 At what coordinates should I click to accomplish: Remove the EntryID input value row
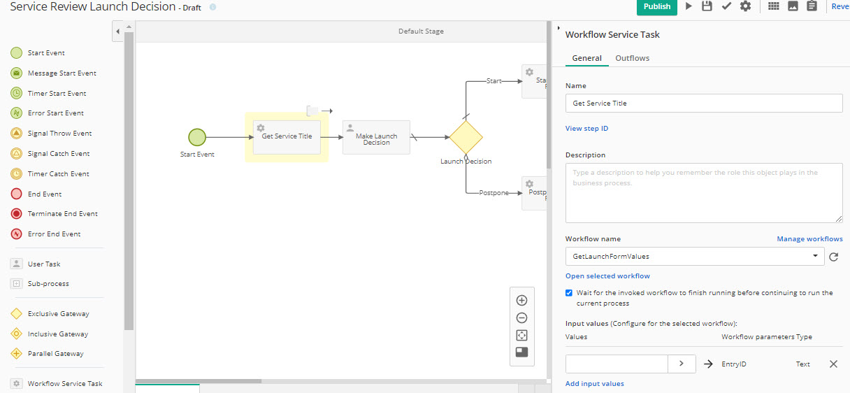tap(833, 364)
